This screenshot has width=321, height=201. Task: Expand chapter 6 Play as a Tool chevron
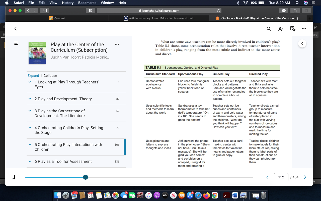pyautogui.click(x=30, y=161)
